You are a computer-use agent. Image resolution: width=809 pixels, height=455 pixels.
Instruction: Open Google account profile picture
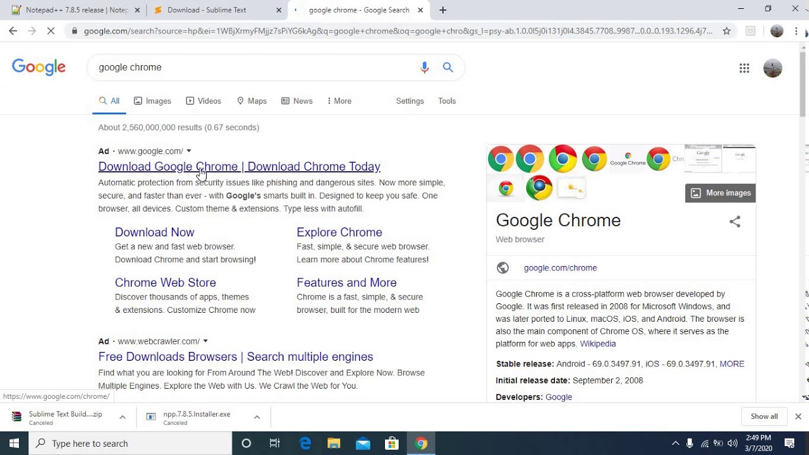[772, 68]
